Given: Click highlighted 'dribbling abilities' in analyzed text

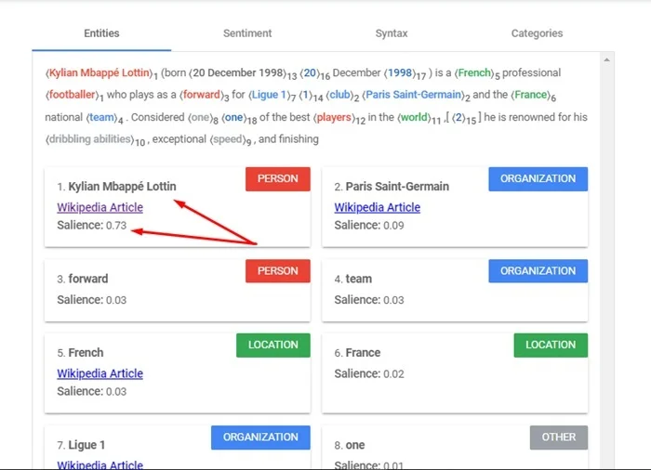Looking at the screenshot, I should (89, 139).
